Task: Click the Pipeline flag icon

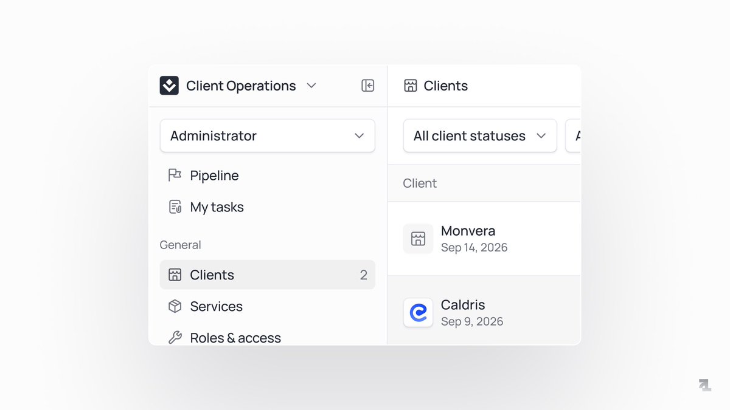Action: (x=175, y=176)
